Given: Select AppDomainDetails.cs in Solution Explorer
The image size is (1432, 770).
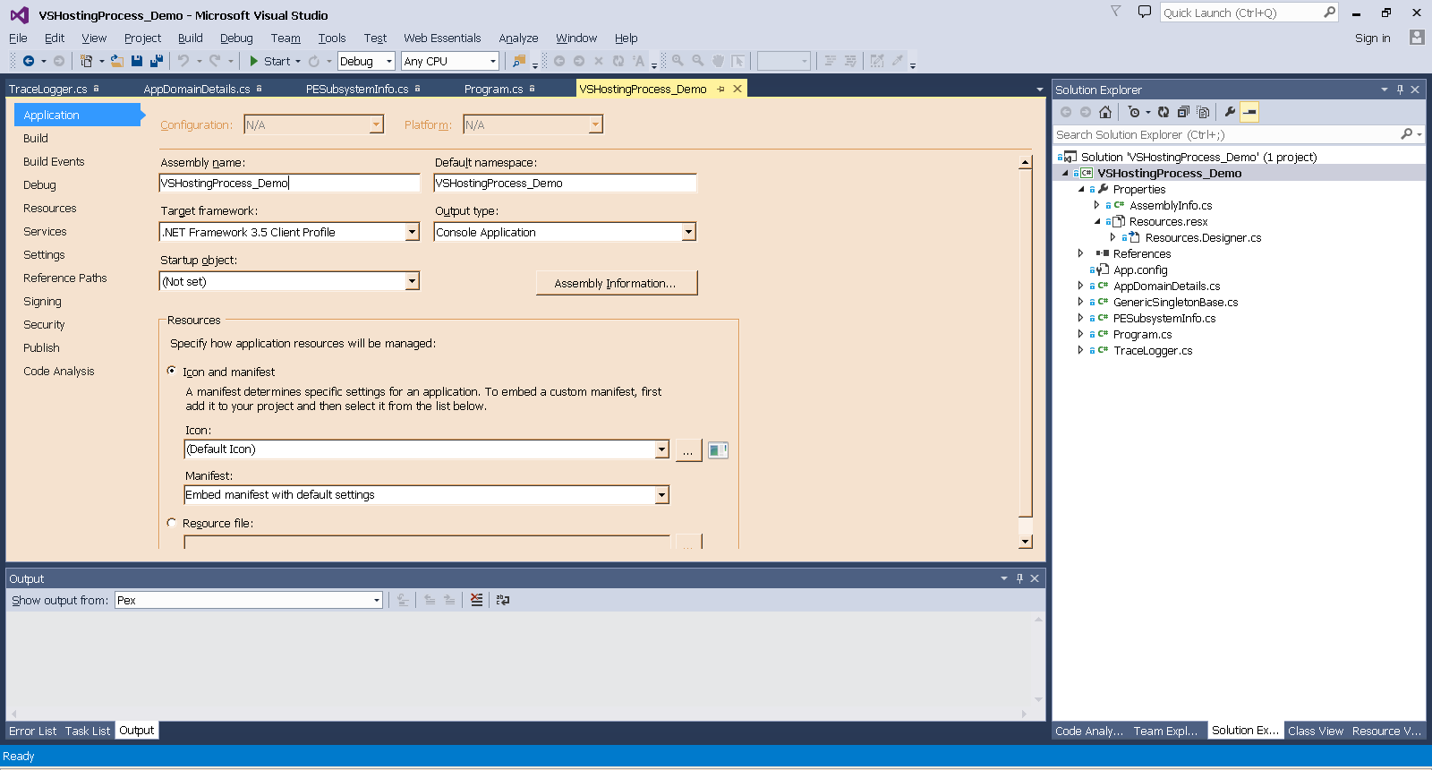Looking at the screenshot, I should [x=1166, y=286].
